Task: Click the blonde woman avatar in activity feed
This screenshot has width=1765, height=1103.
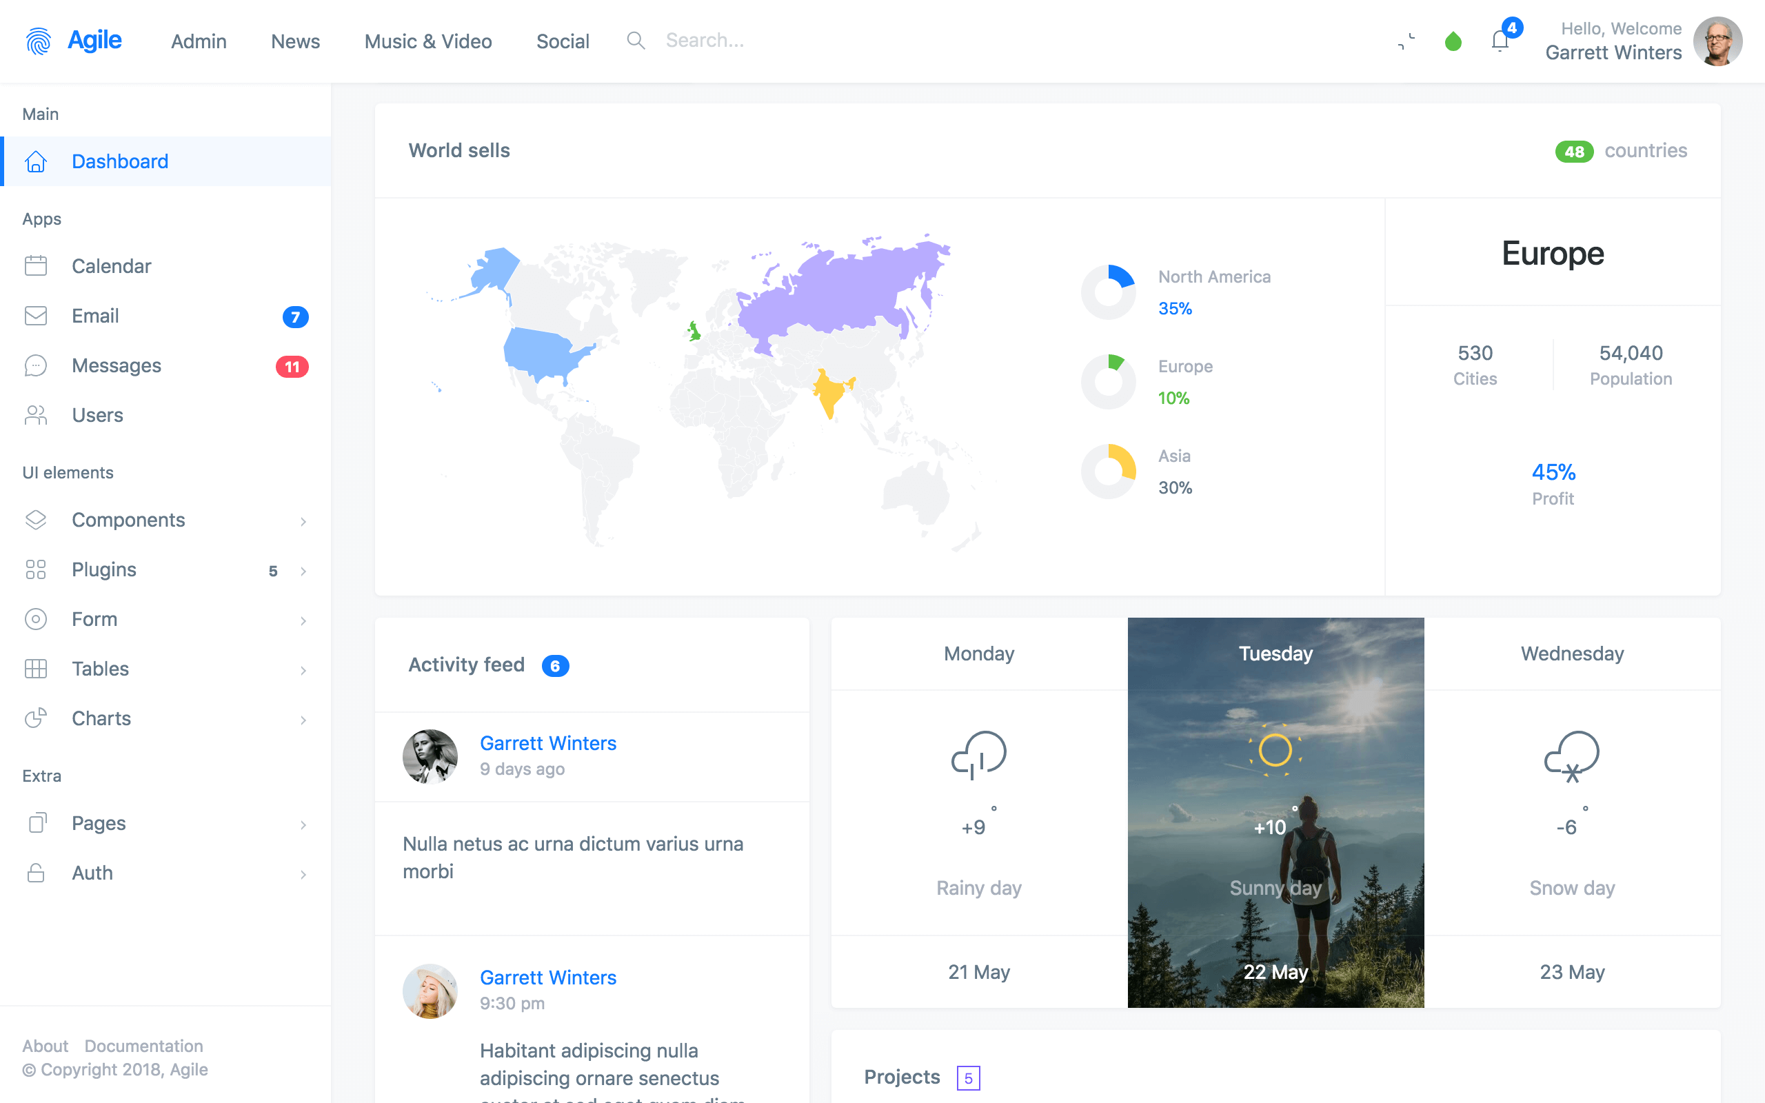Action: tap(430, 991)
